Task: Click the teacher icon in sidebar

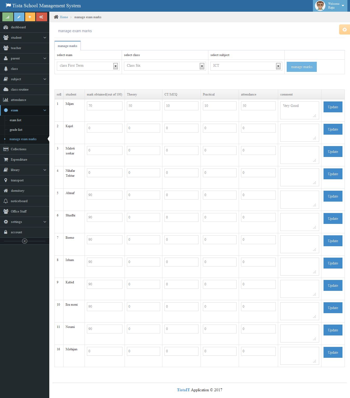Action: tap(6, 48)
